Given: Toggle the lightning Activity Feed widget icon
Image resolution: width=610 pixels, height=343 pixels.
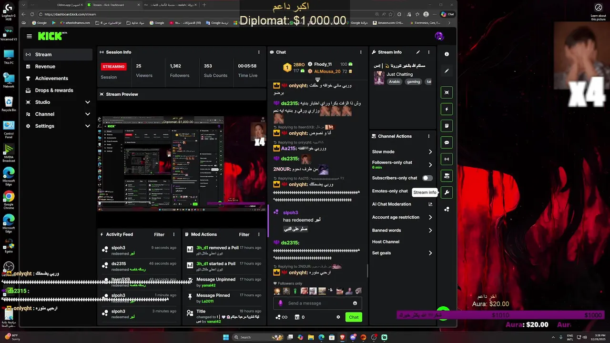Looking at the screenshot, I should [x=447, y=109].
